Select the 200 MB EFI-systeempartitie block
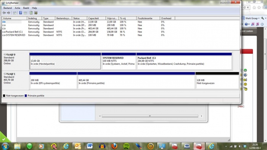 click(53, 81)
